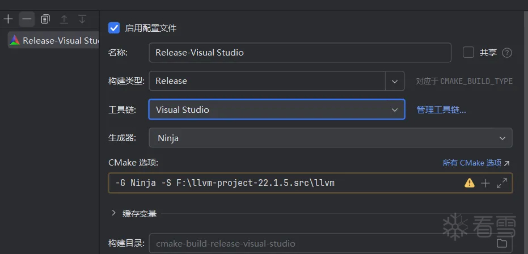Click plus icon inside CMake options field
Image resolution: width=528 pixels, height=254 pixels.
485,183
